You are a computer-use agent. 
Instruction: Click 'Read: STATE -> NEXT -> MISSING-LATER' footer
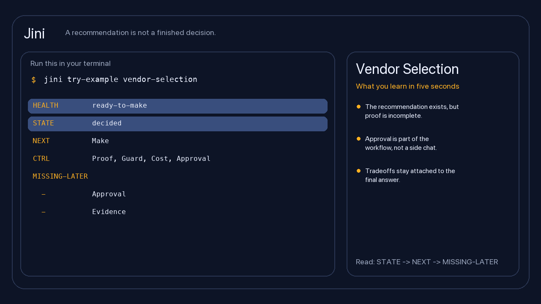[427, 262]
